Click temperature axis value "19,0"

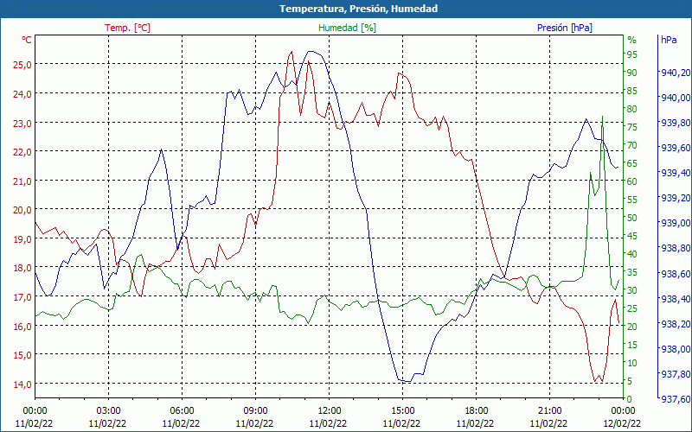(22, 239)
